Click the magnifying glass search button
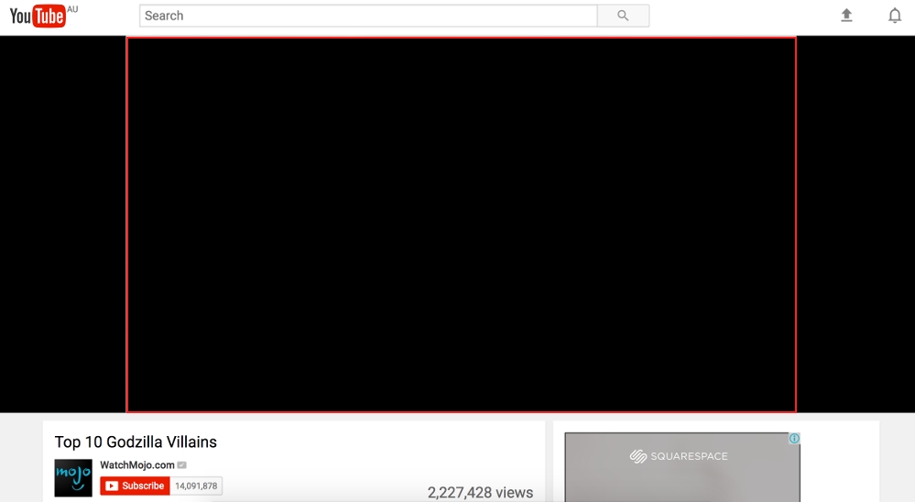The image size is (915, 502). click(x=623, y=16)
